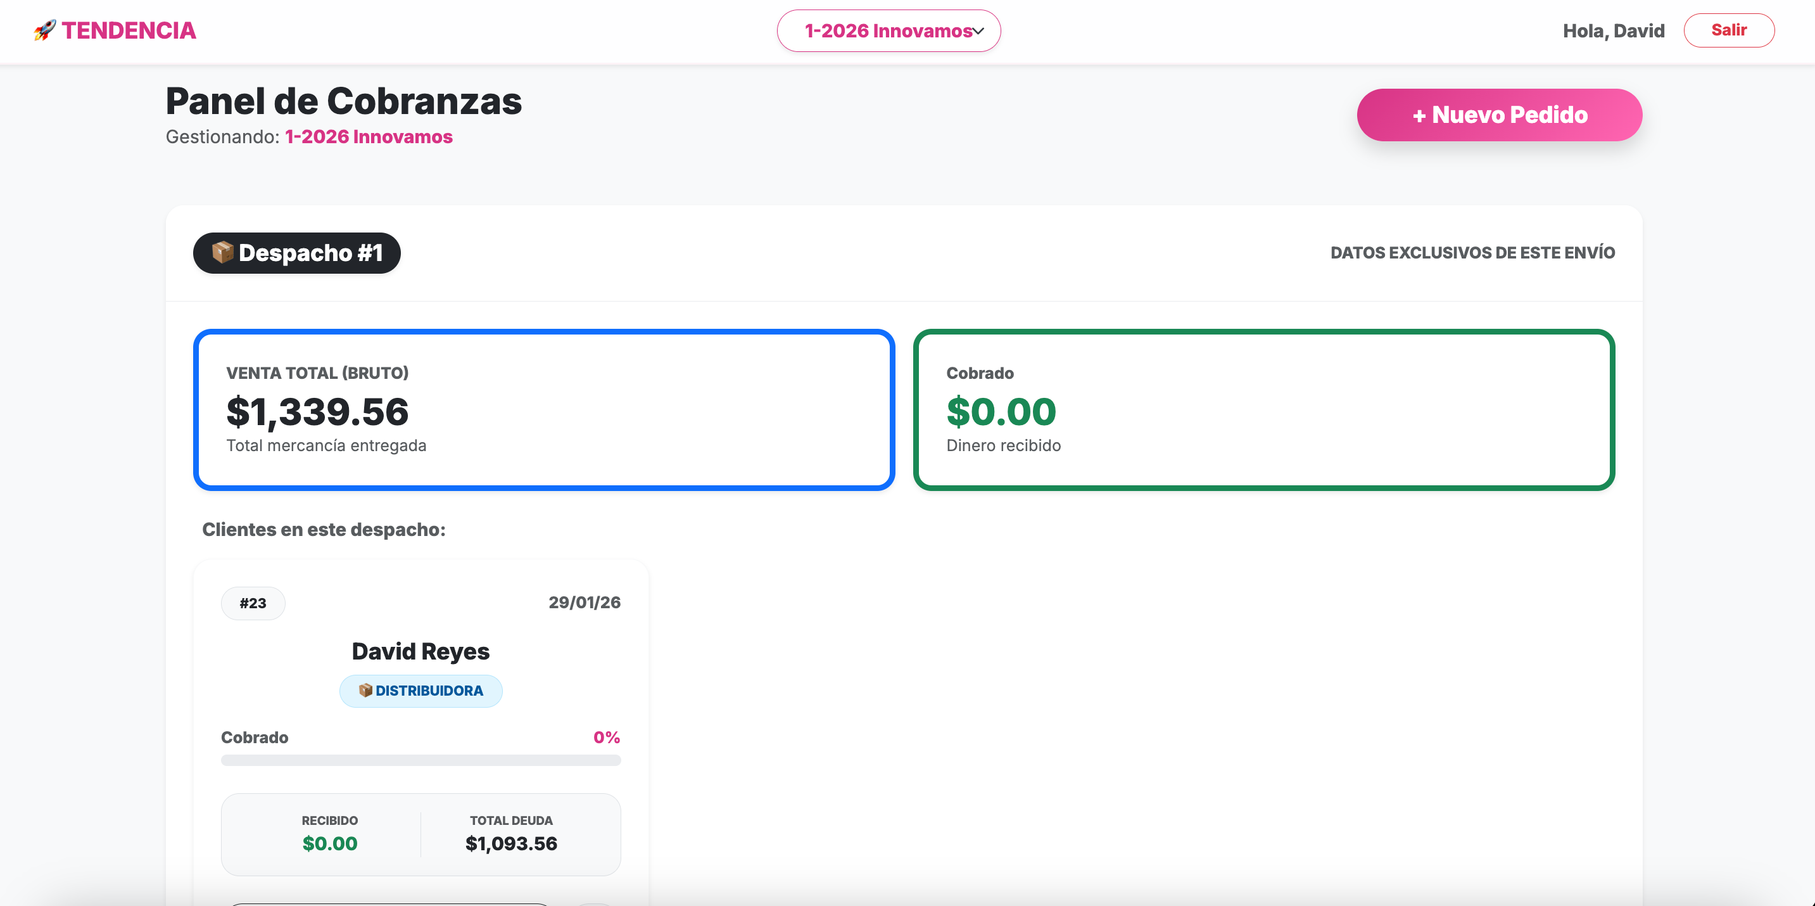The width and height of the screenshot is (1815, 906).
Task: Click the rocket icon in the TENDENCIA logo
Action: pos(45,30)
